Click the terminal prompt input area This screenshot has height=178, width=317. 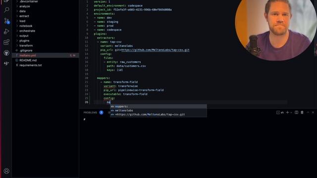[198, 120]
